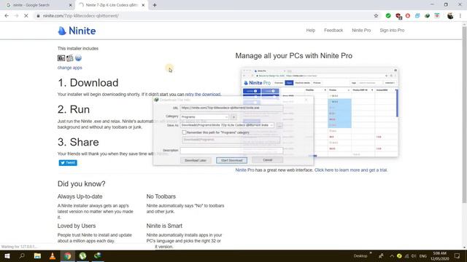Viewport: 467px width, 262px height.
Task: Click the add category plus button
Action: (x=233, y=117)
